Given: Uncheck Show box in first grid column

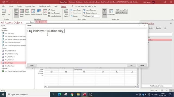Looking at the screenshot, I should click(x=51, y=72).
